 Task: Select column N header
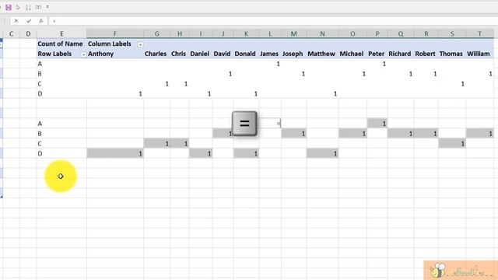(x=322, y=33)
